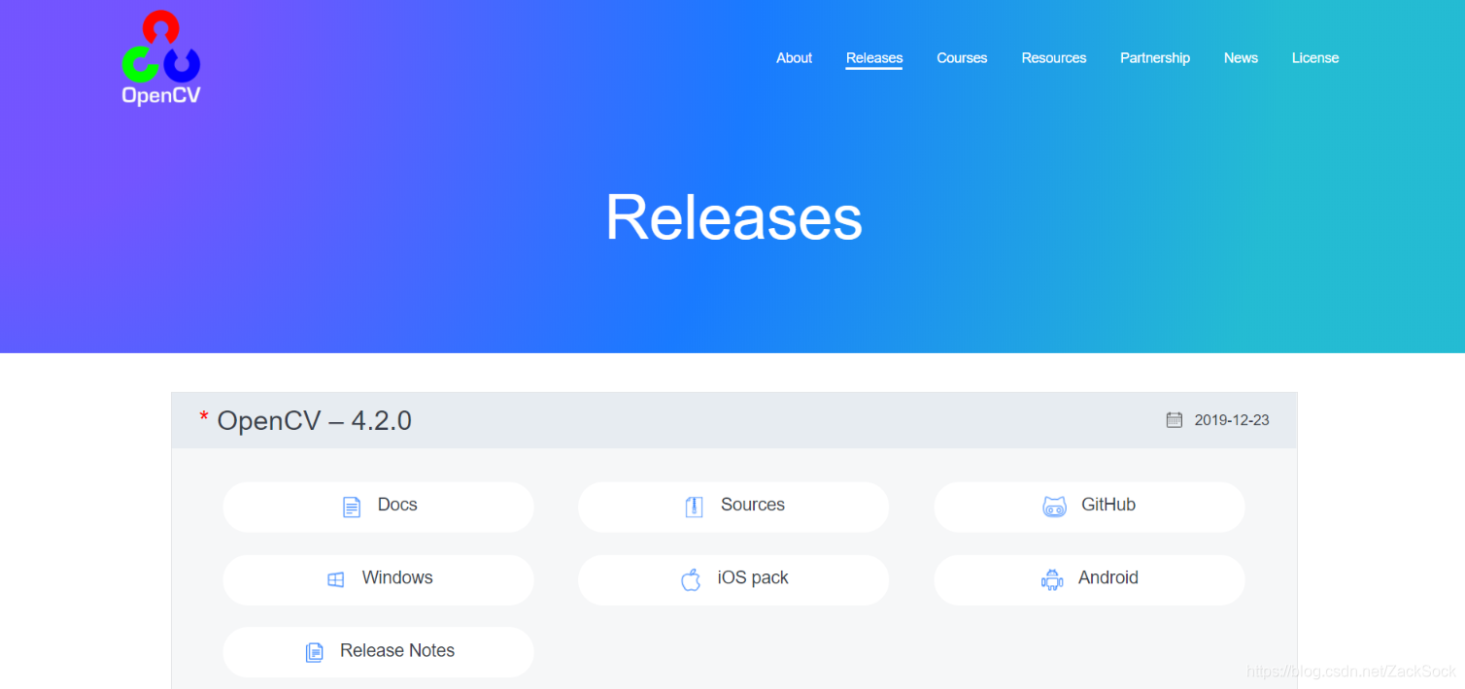Click the large Releases page title
Screen dimensions: 1465x689
[733, 216]
